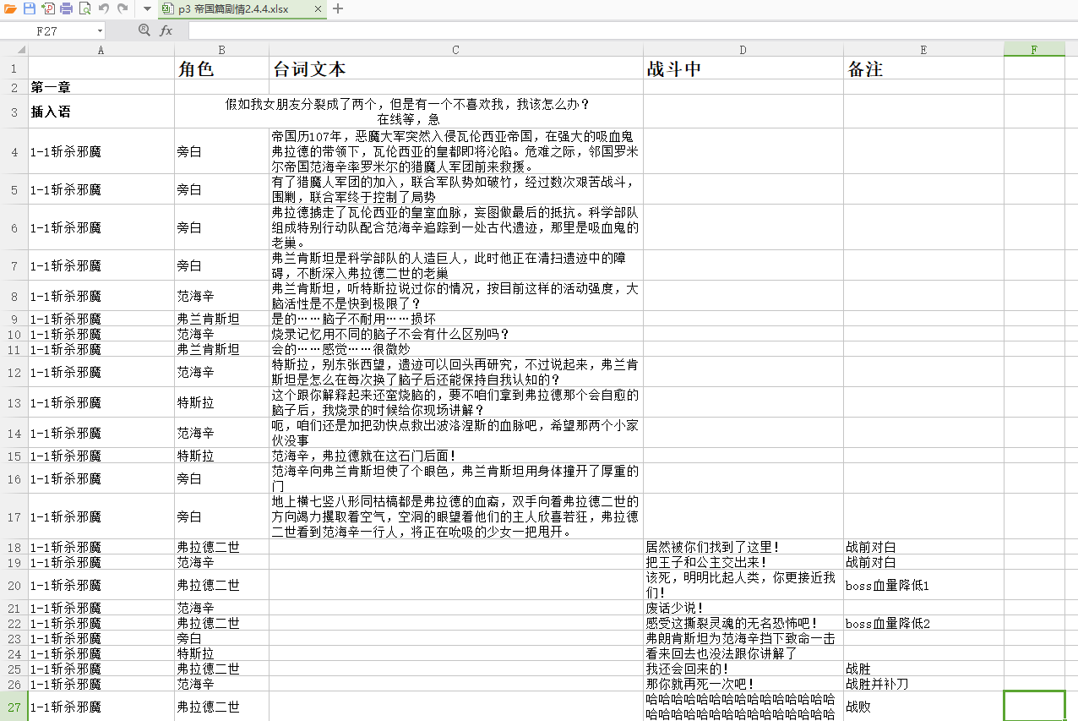Click the cell 会的……感觉……很微妙
1078x721 pixels.
click(456, 349)
